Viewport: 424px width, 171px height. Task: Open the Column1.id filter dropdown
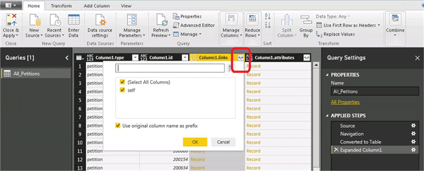tap(185, 57)
